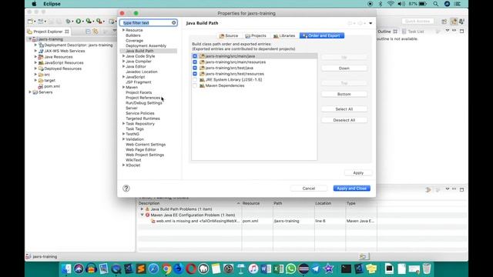Click Link with Editor icon in Project Explorer
The height and width of the screenshot is (277, 493).
click(x=96, y=32)
